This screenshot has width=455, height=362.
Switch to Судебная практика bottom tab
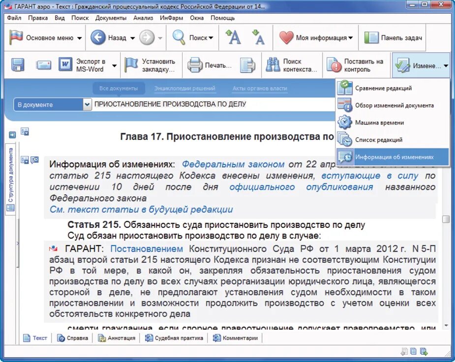click(x=174, y=338)
